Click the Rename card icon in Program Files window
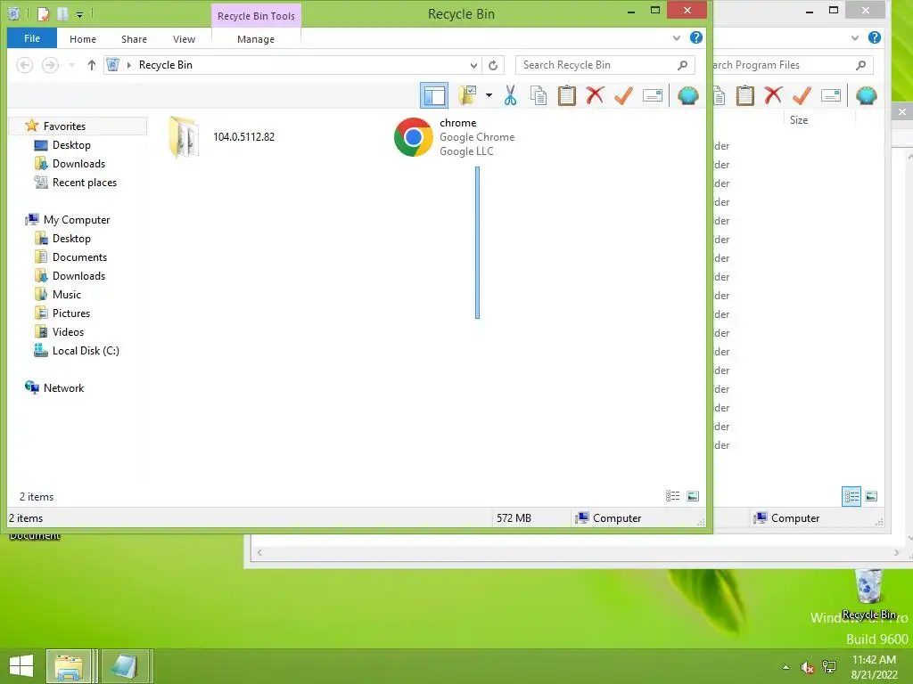This screenshot has width=913, height=684. click(830, 95)
